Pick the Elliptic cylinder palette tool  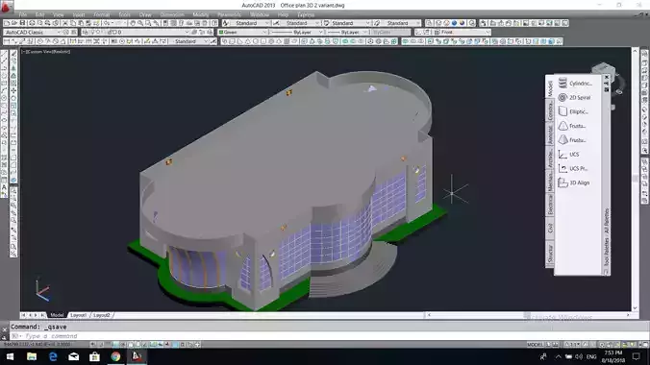tap(573, 111)
